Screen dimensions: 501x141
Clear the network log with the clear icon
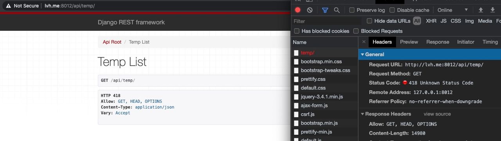(x=310, y=10)
